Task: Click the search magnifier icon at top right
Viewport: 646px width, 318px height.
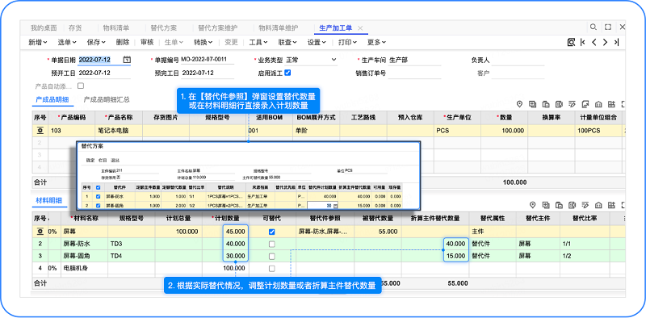Action: [x=594, y=27]
